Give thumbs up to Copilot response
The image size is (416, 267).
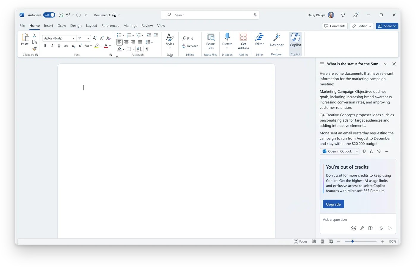click(x=371, y=151)
